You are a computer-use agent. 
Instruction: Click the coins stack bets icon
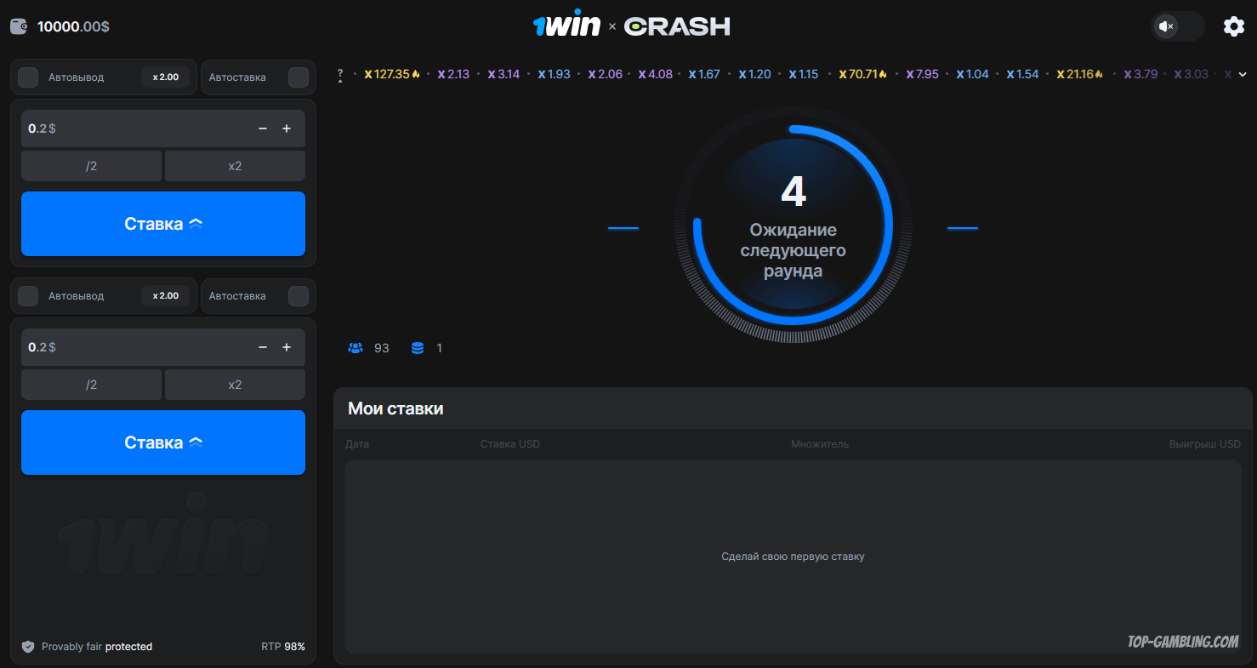click(417, 348)
